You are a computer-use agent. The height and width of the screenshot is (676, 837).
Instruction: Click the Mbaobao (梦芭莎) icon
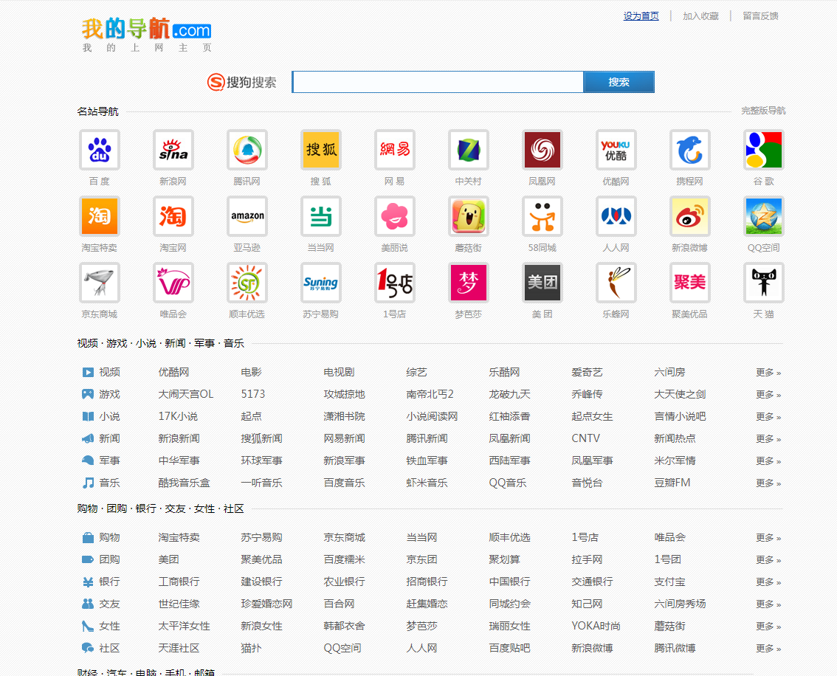coord(468,283)
